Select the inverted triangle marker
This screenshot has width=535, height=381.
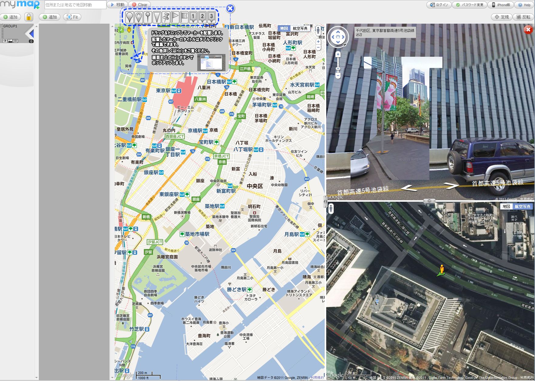tap(157, 17)
